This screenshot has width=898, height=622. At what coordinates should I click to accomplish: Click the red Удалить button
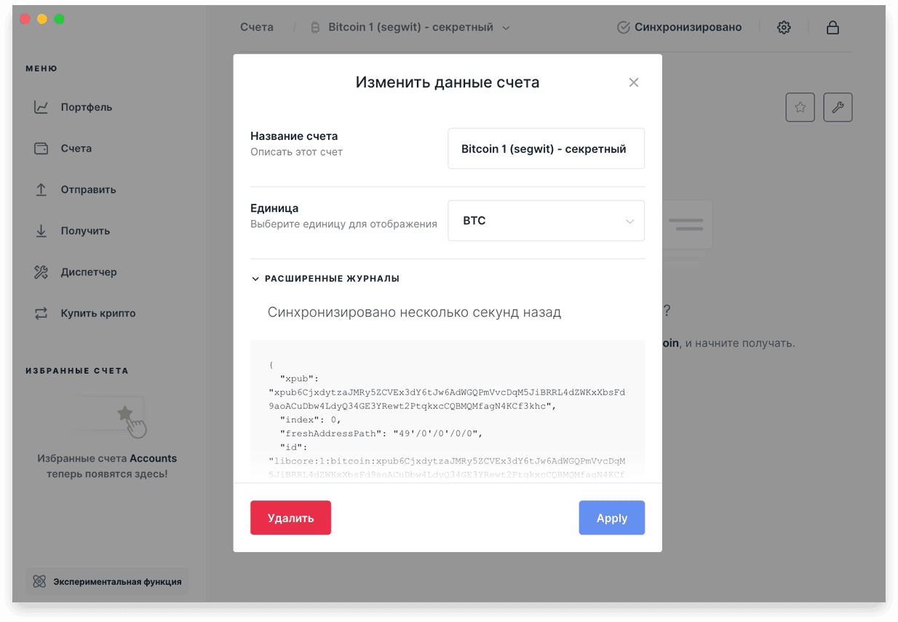[x=290, y=518]
